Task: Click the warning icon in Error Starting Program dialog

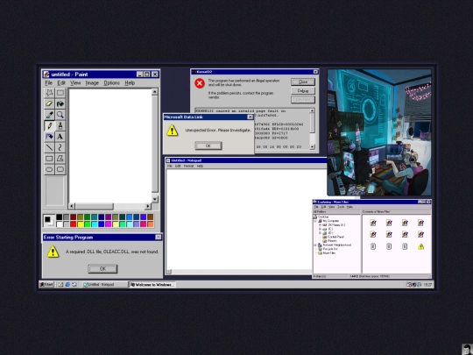Action: point(53,252)
